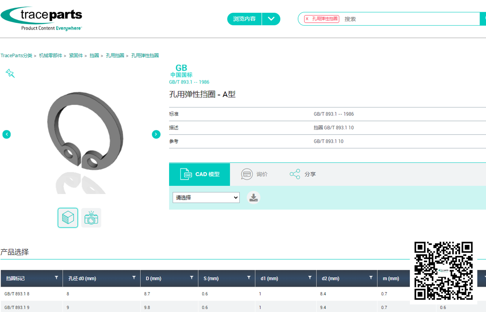Filter the d2 (mm) column
The height and width of the screenshot is (312, 486).
(371, 277)
